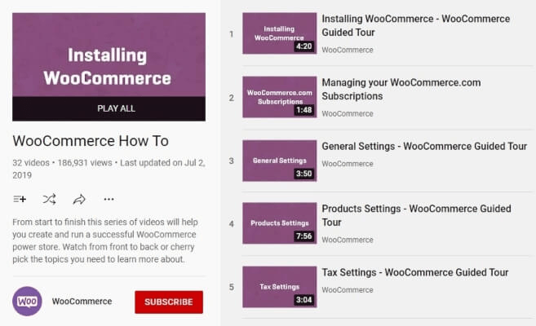Click the WooCommerce channel under video 2

click(348, 113)
